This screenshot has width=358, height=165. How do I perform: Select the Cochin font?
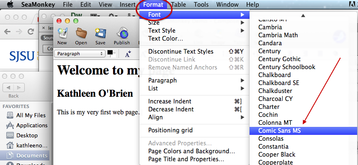(x=303, y=115)
